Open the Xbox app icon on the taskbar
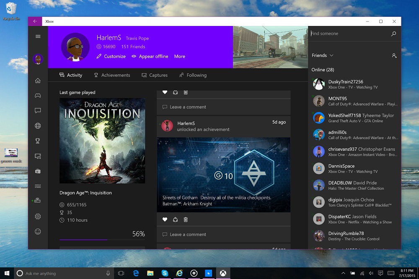Image resolution: width=419 pixels, height=279 pixels. pos(223,273)
